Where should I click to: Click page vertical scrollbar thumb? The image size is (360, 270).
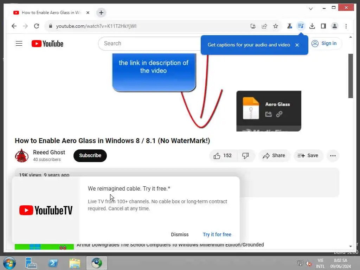pos(351,76)
